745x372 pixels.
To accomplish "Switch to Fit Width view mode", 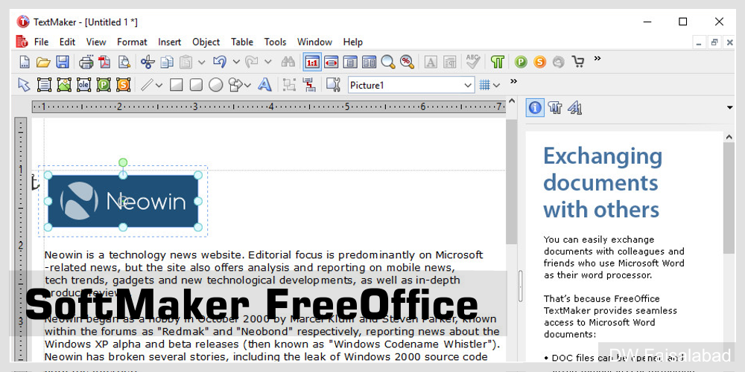I will click(x=332, y=62).
